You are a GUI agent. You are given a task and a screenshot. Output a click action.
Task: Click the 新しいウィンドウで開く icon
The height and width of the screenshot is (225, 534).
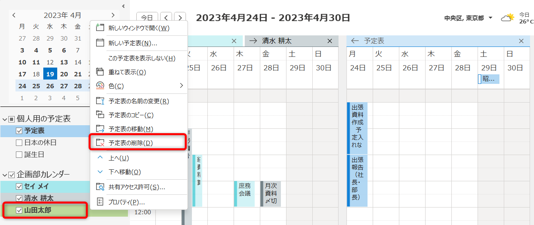pos(100,27)
